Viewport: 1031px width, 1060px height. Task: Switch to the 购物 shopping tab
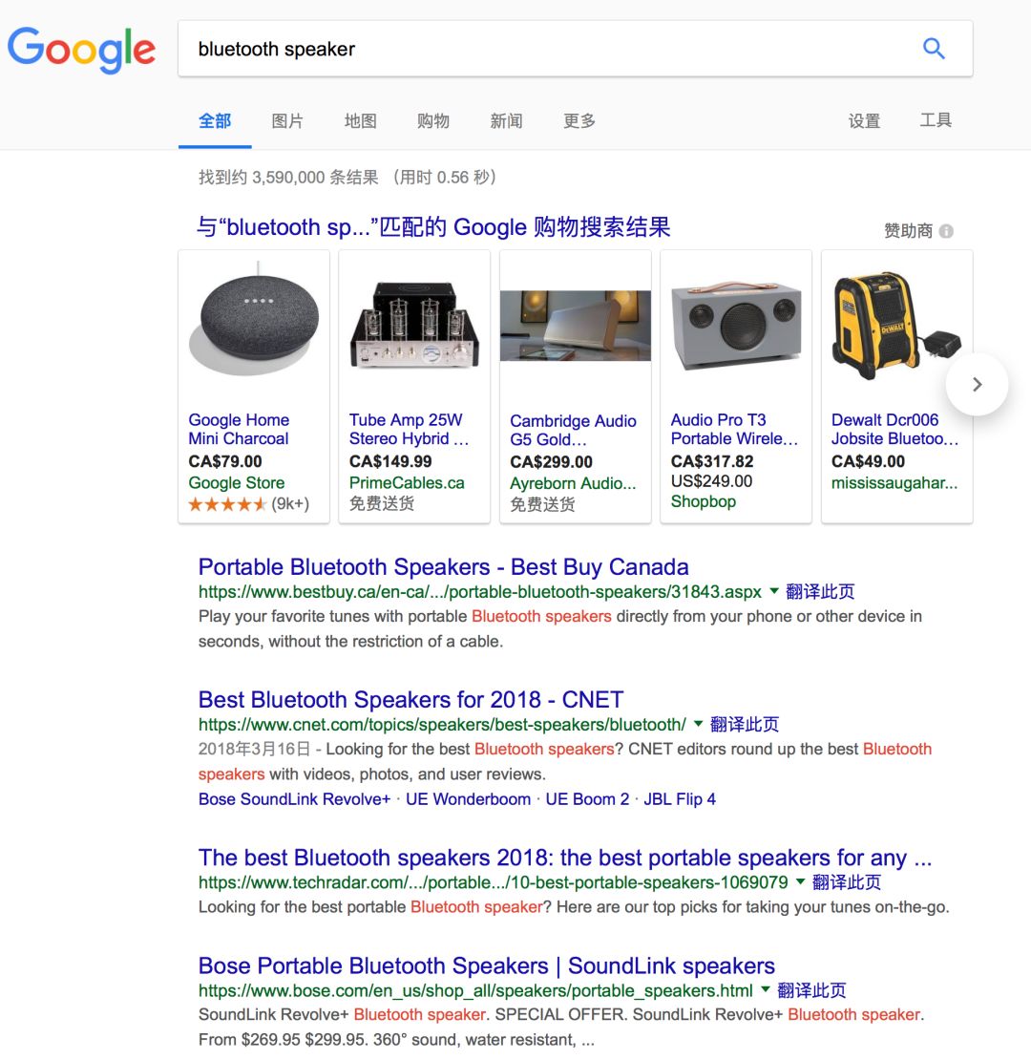pyautogui.click(x=433, y=121)
